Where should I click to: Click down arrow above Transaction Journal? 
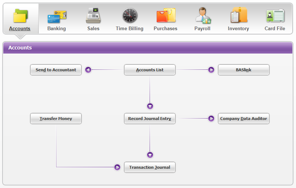150,155
